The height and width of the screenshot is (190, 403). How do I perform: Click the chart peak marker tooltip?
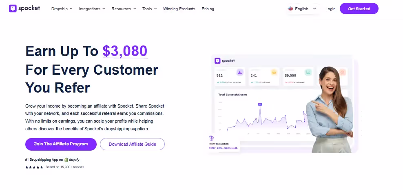[x=259, y=104]
